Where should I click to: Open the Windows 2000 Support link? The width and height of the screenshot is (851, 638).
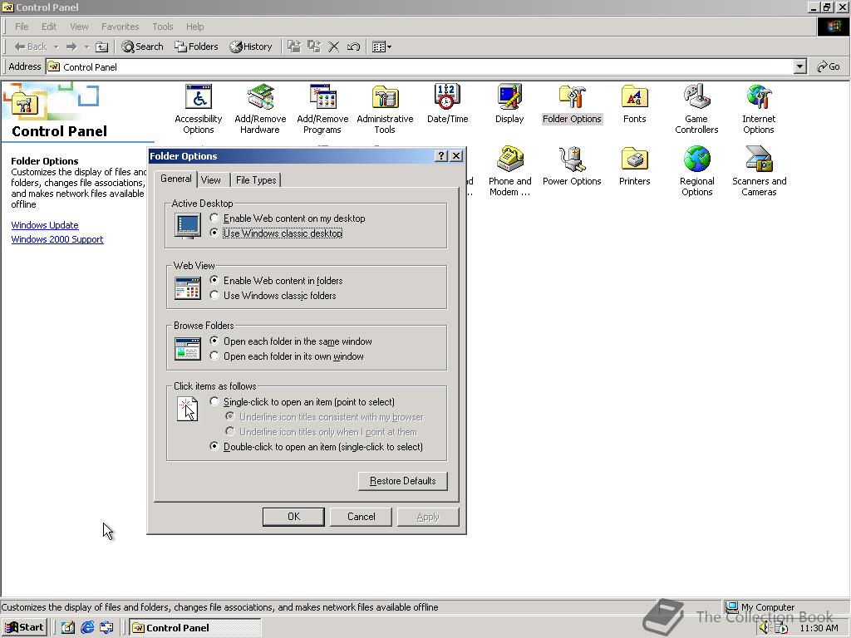[x=57, y=239]
